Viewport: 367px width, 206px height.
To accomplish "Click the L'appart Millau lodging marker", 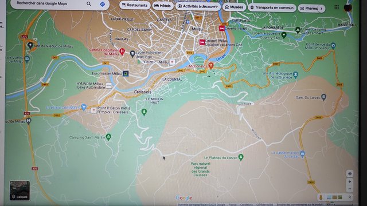I will point(202,42).
